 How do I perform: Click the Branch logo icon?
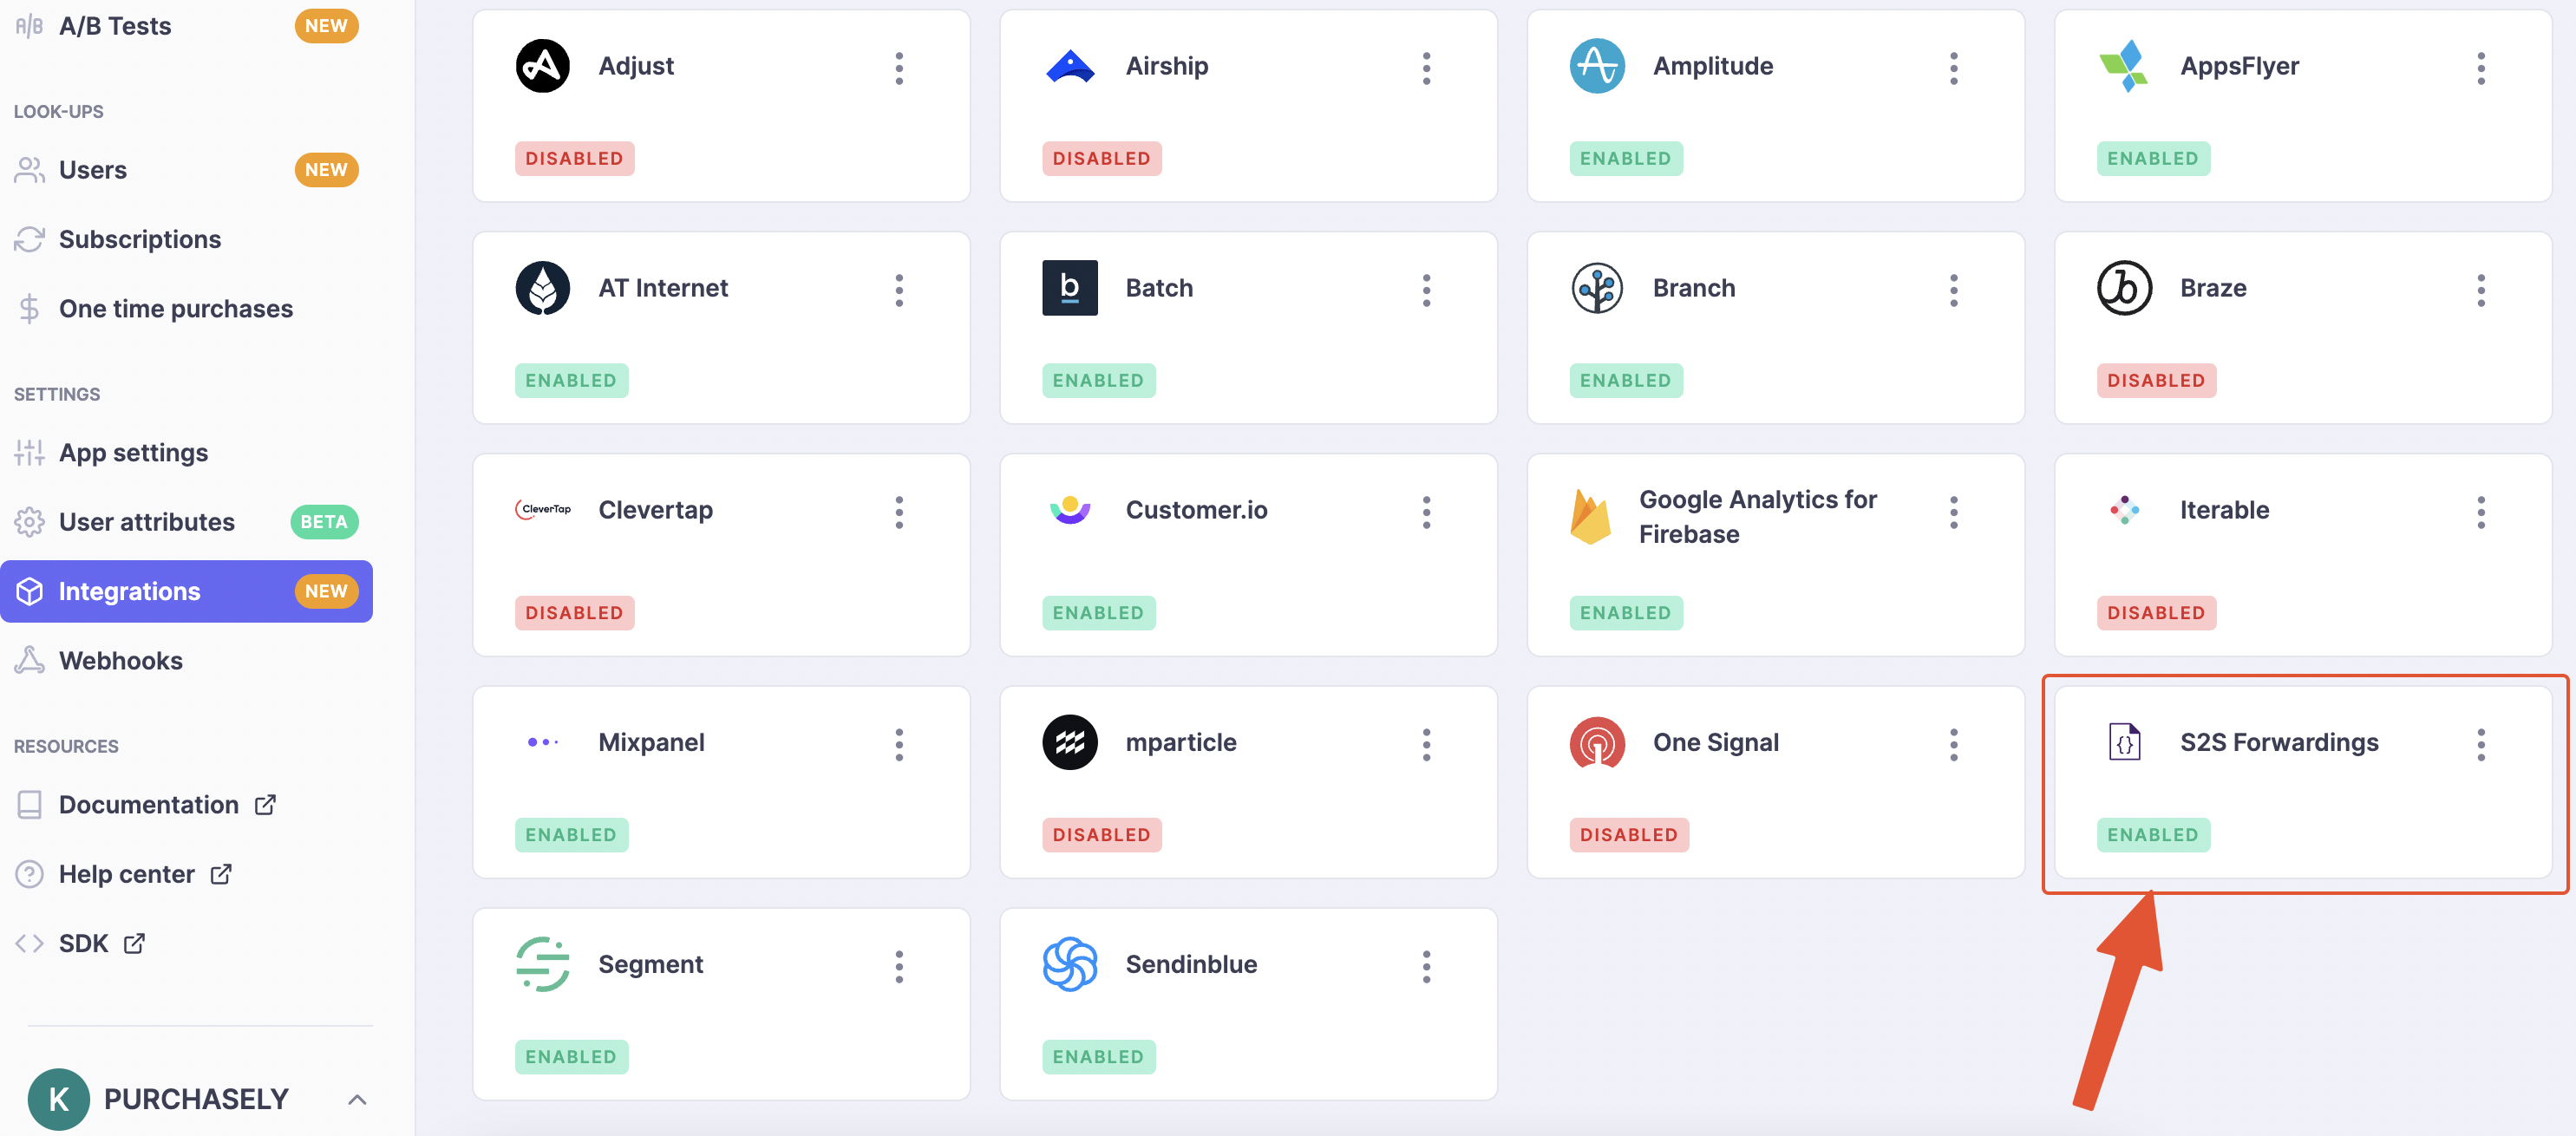click(1596, 288)
